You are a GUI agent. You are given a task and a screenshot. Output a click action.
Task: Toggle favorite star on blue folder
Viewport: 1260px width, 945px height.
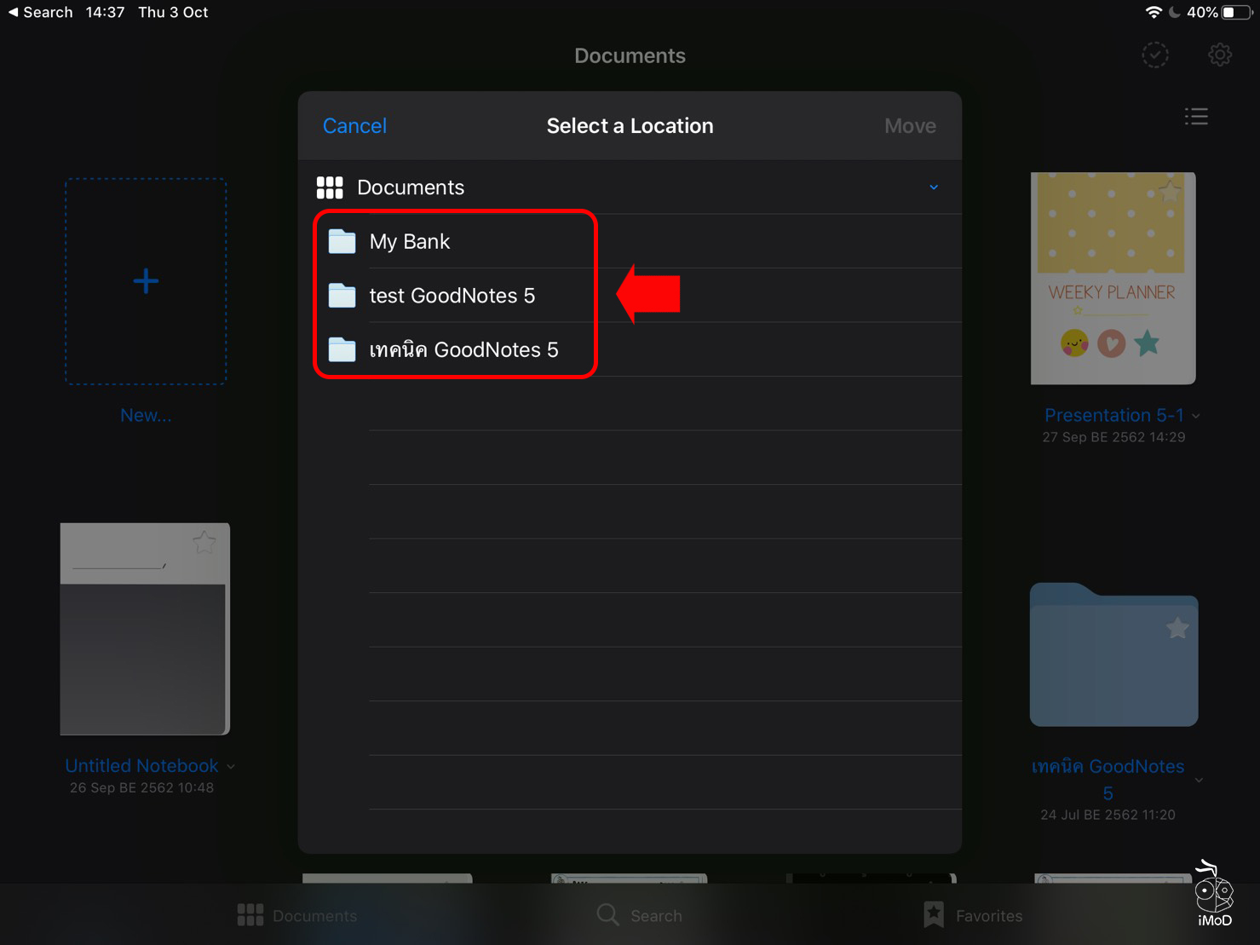[x=1177, y=628]
